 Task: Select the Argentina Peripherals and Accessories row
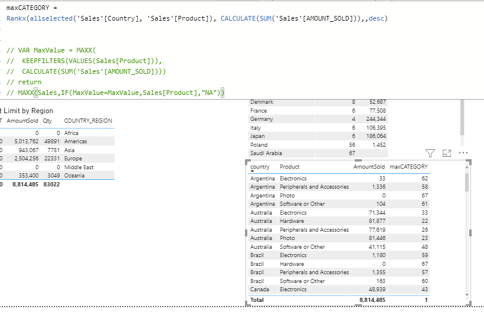tap(339, 187)
